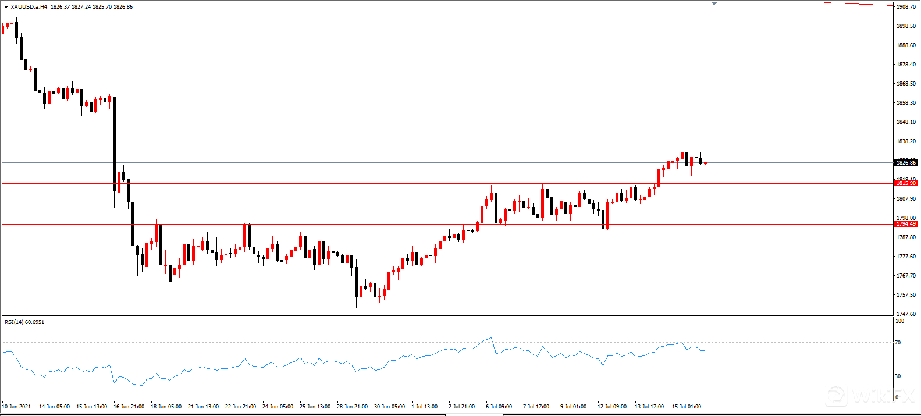The image size is (921, 416).
Task: Select the 1815.90 red price label
Action: coord(905,183)
